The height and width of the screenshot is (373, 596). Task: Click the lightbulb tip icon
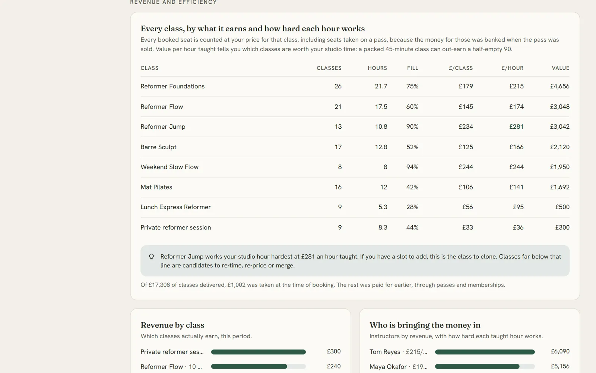pos(151,257)
